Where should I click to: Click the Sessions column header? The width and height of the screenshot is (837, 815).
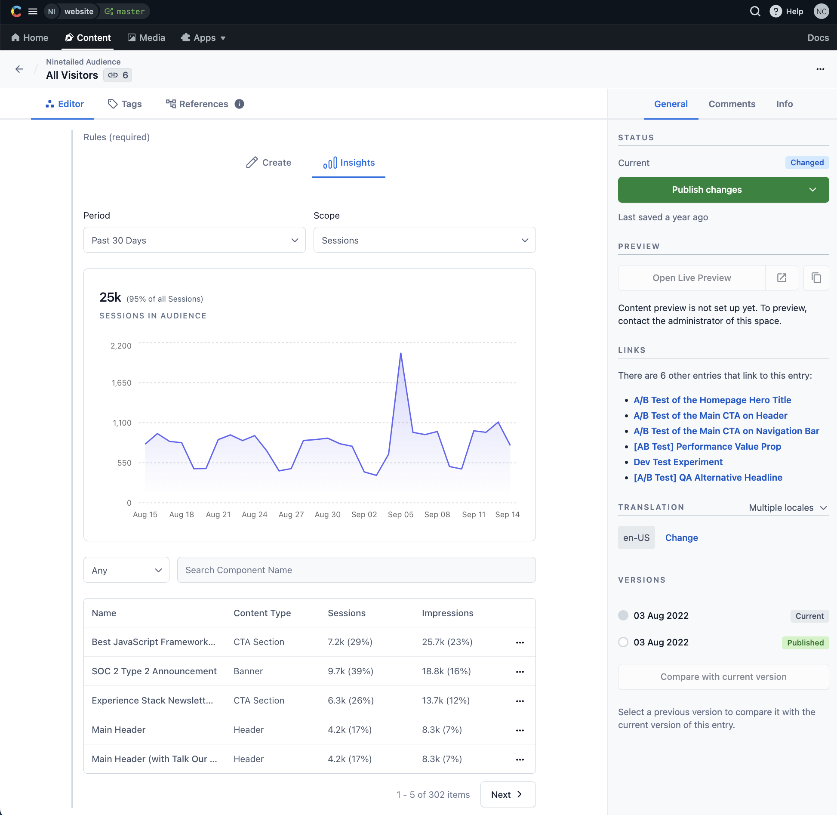(347, 613)
